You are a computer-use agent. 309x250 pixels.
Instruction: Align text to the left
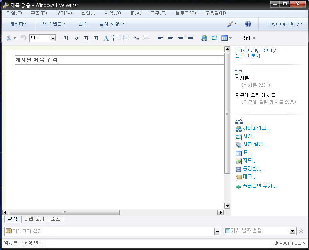[160, 38]
